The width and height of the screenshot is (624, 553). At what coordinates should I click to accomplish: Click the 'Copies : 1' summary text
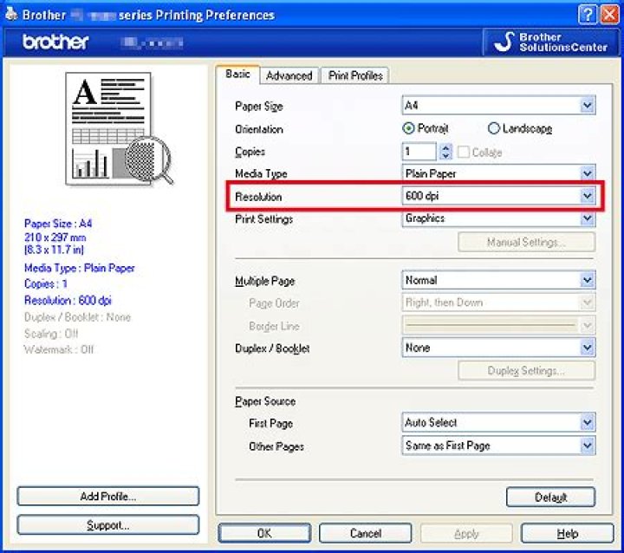[45, 283]
